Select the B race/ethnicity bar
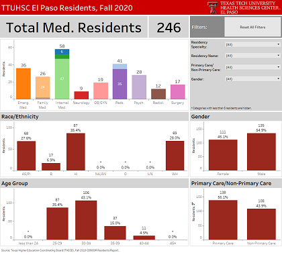This screenshot has width=282, height=255. tap(51, 166)
